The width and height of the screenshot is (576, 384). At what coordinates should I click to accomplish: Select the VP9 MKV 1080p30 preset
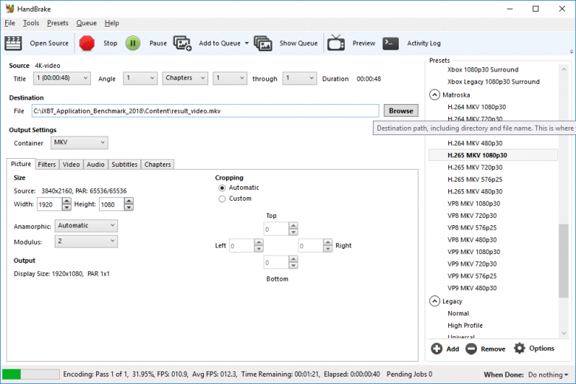(x=473, y=252)
